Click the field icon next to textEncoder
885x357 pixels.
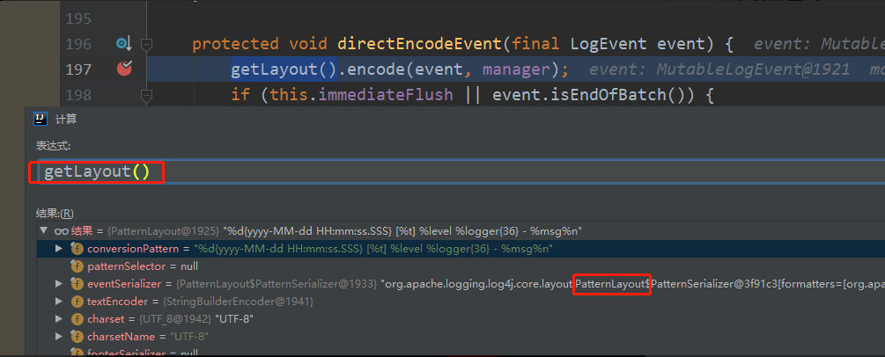pyautogui.click(x=77, y=302)
